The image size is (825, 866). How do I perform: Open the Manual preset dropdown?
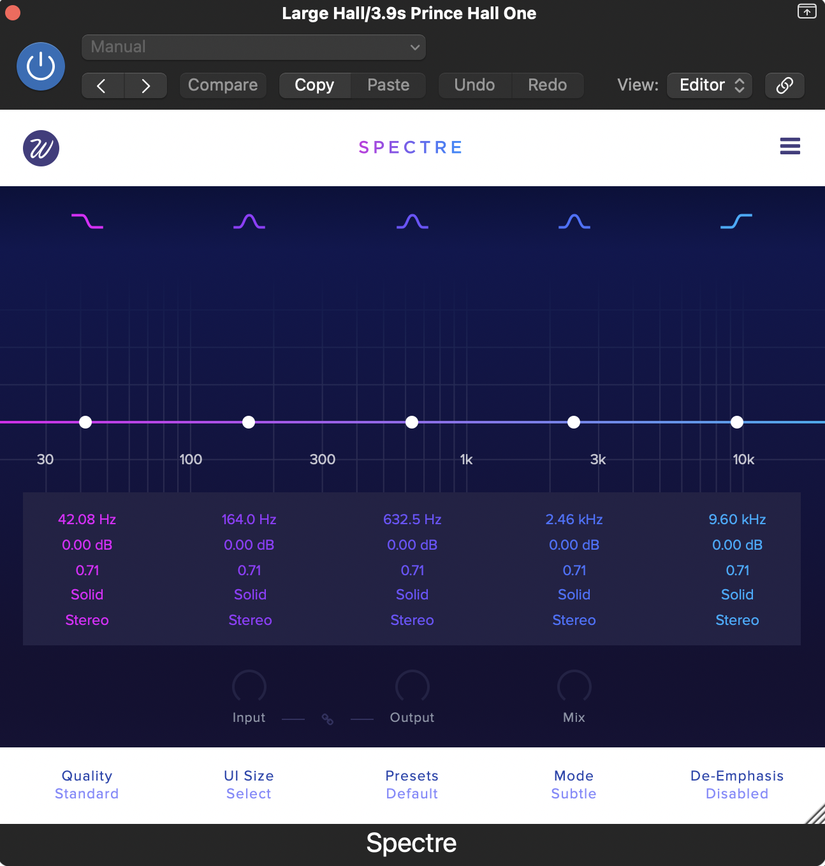254,47
